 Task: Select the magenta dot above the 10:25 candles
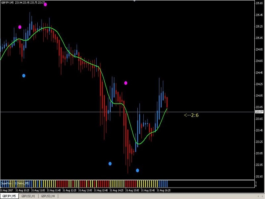(x=20, y=27)
